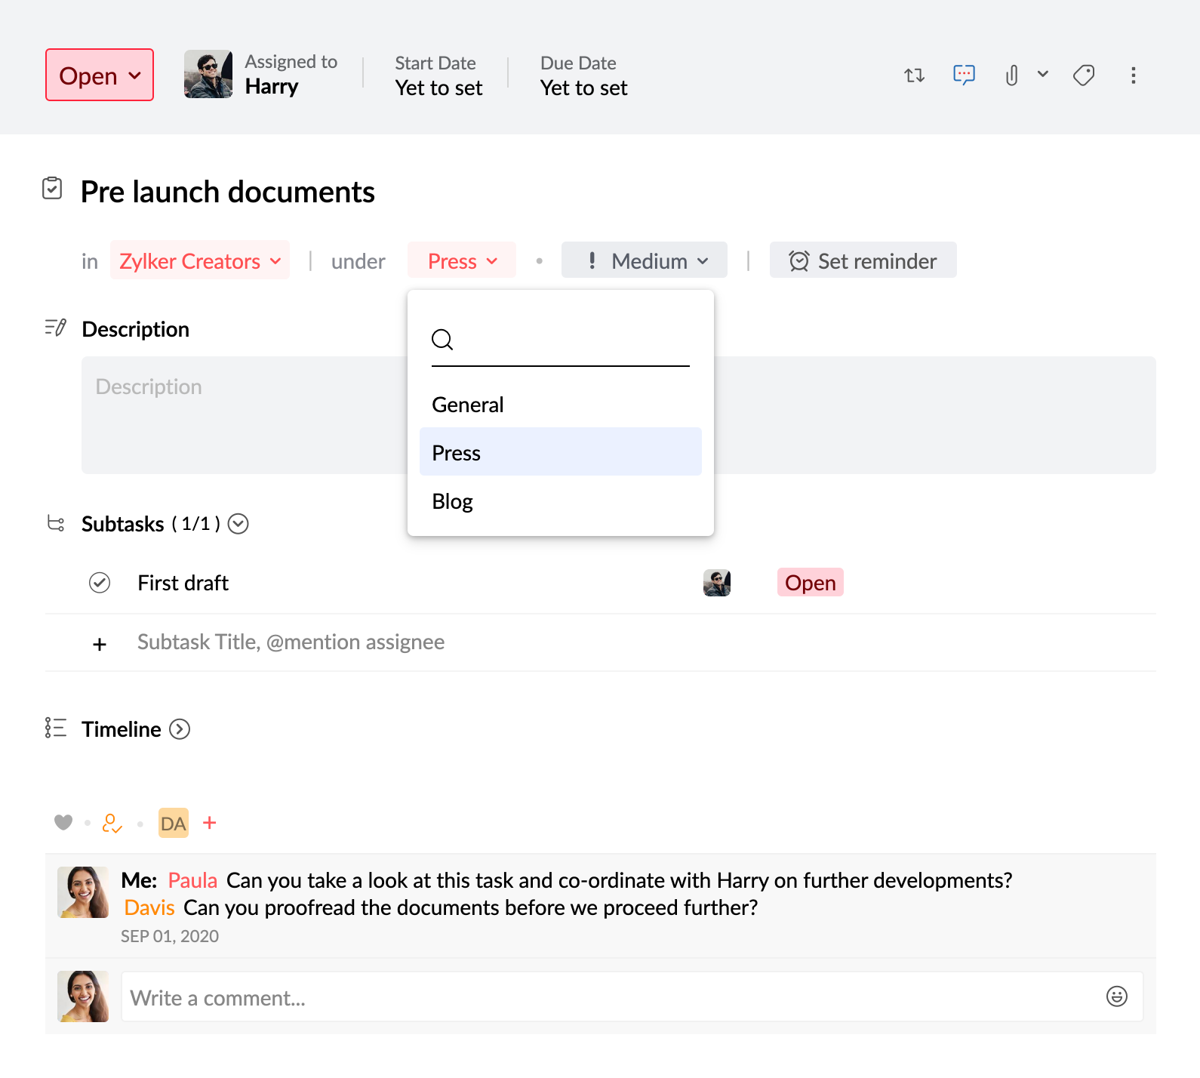The image size is (1200, 1078).
Task: Open the Open status dropdown
Action: point(100,75)
